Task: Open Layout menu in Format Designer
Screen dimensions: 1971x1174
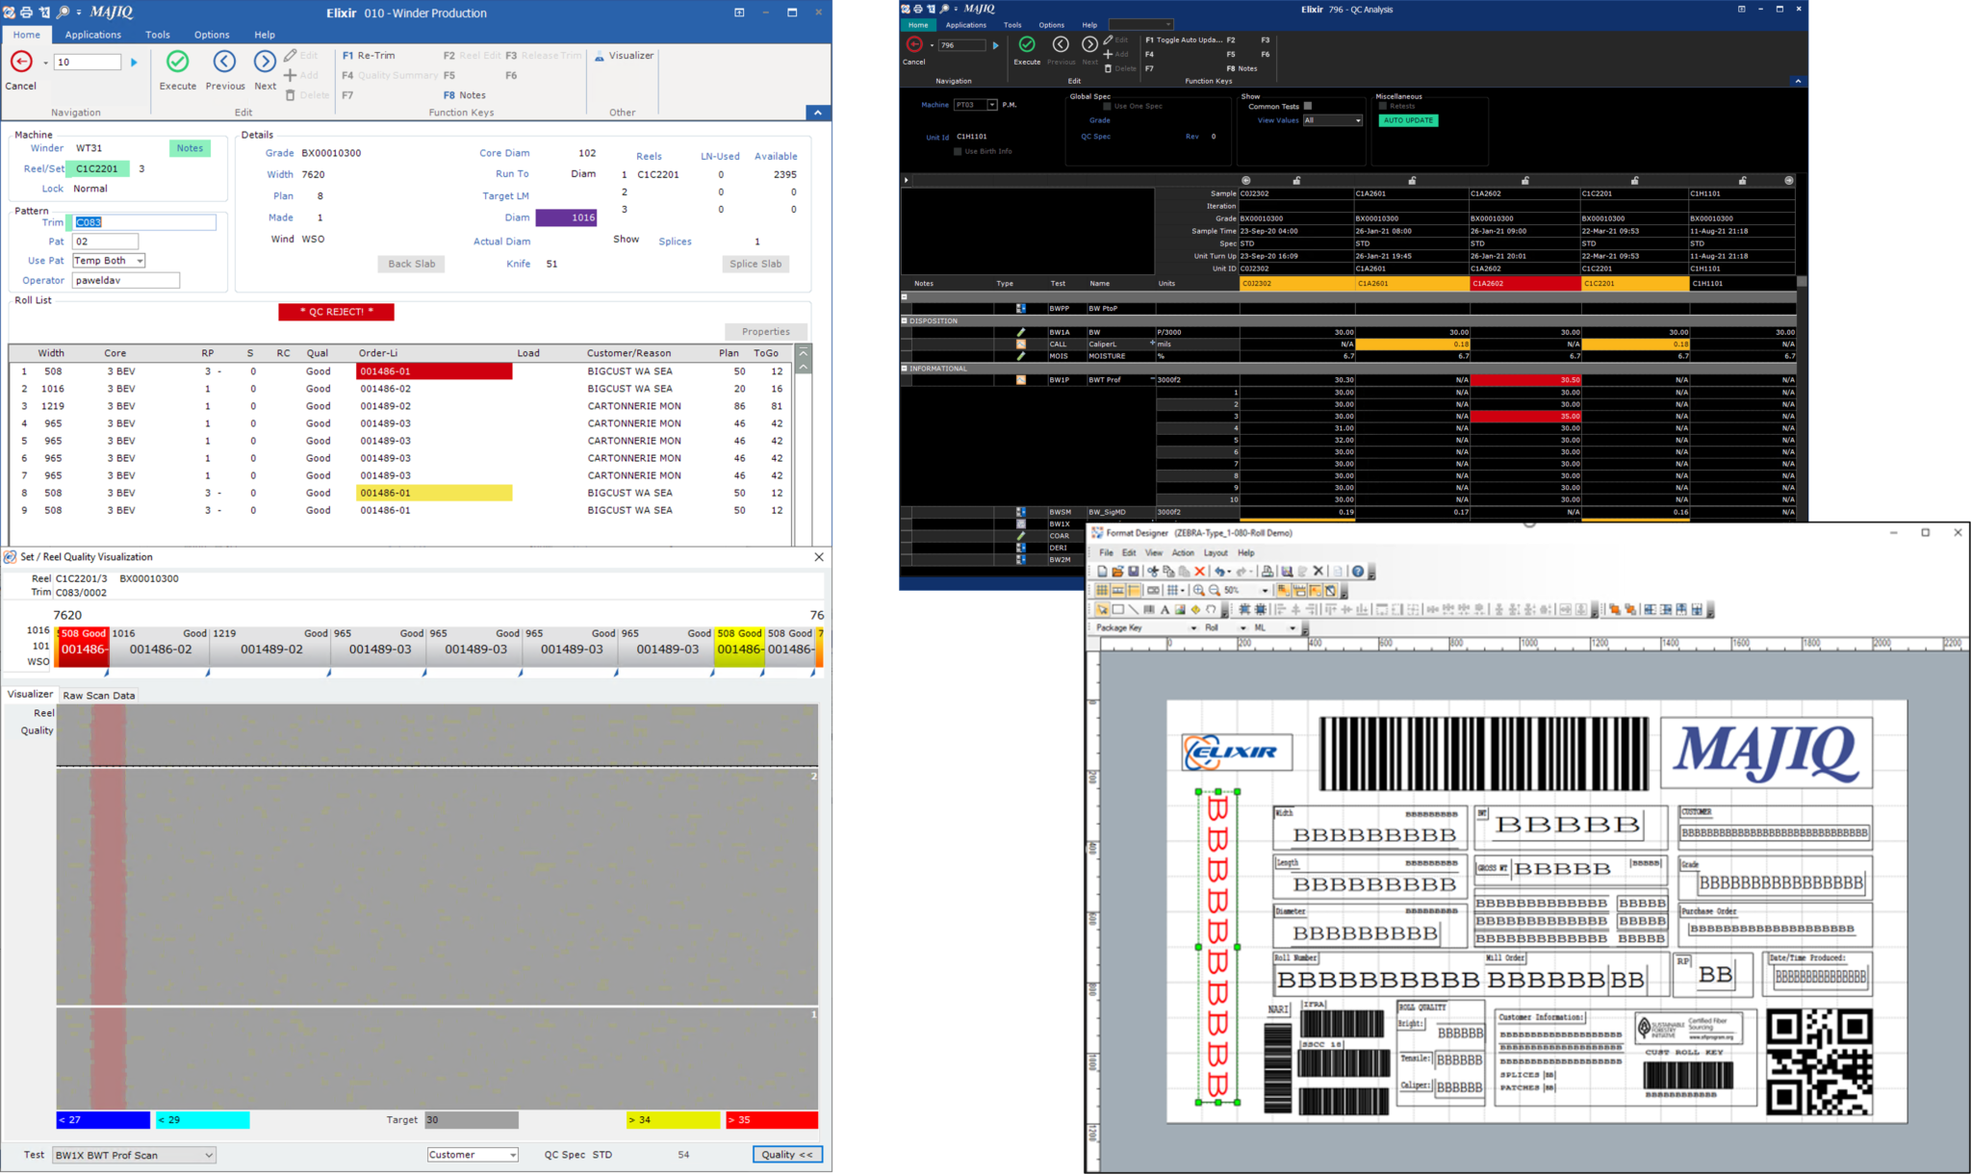Action: pos(1216,553)
